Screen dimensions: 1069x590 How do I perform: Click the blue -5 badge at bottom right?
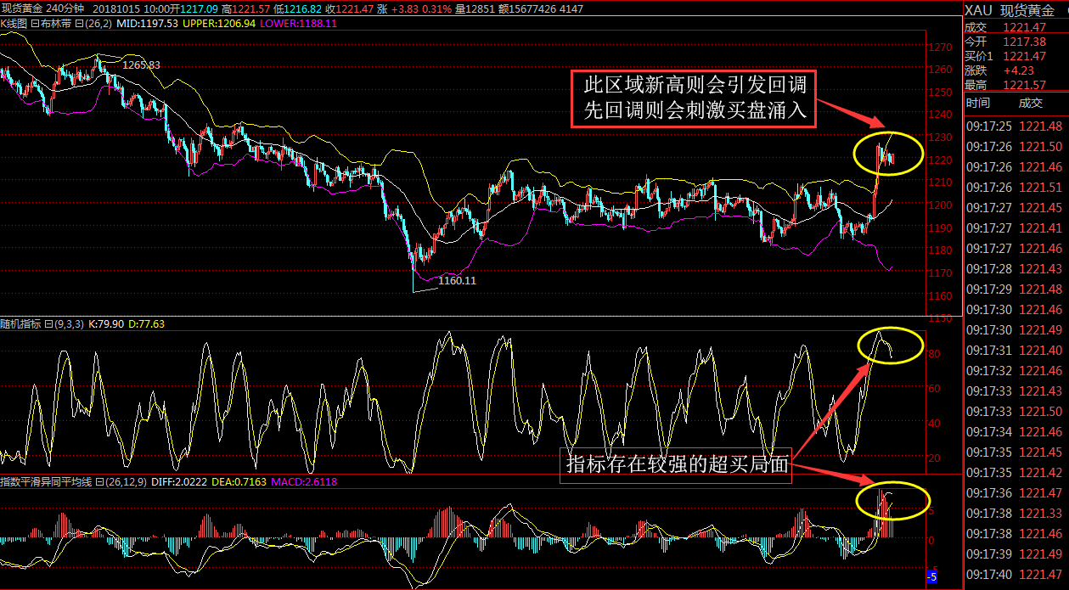[931, 577]
